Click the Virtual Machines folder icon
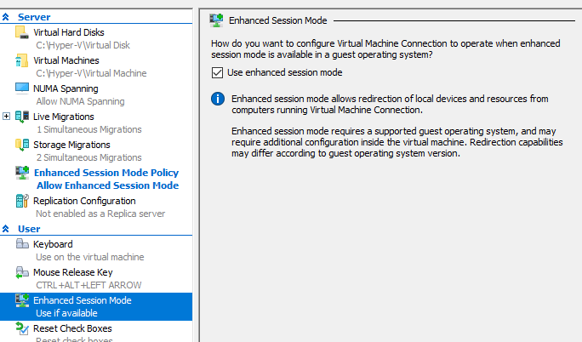582x342 pixels. pyautogui.click(x=22, y=60)
